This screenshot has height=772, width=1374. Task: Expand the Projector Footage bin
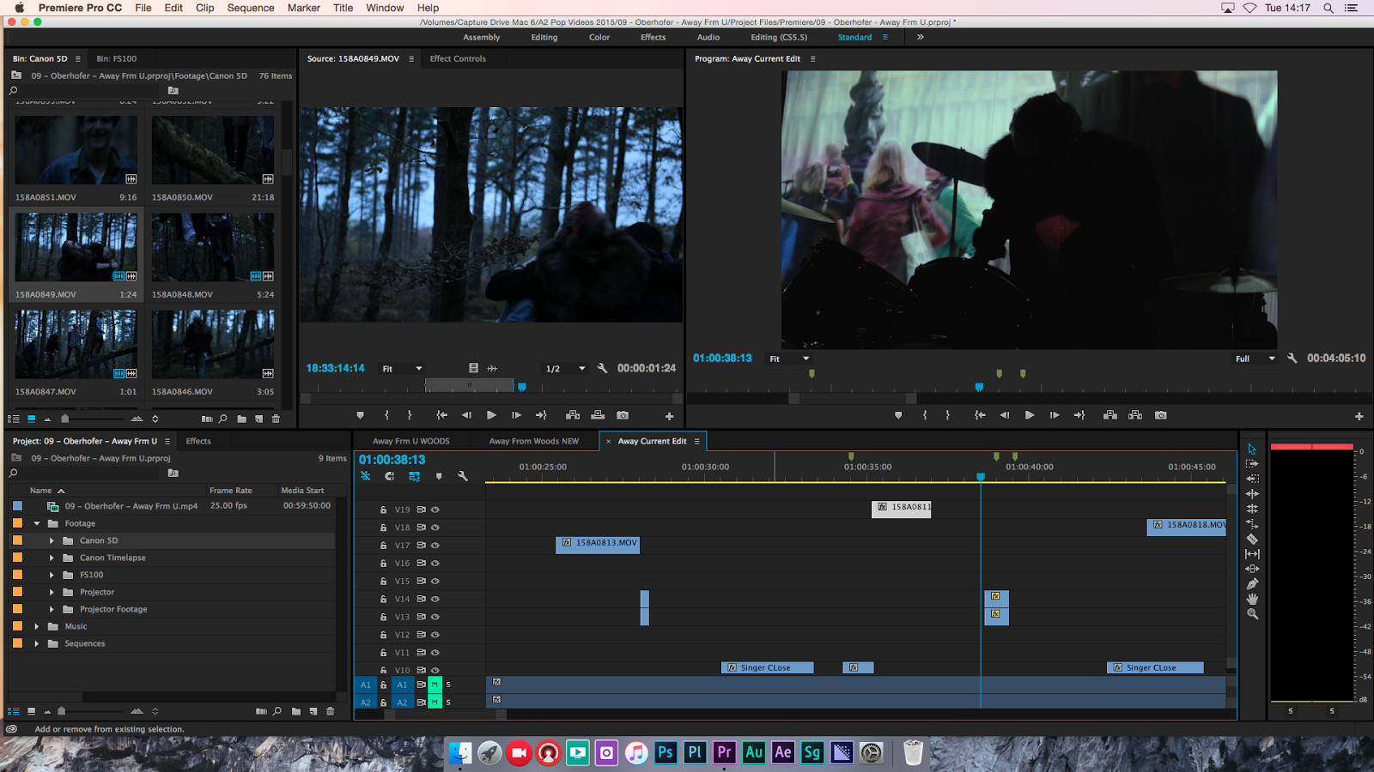[x=52, y=609]
